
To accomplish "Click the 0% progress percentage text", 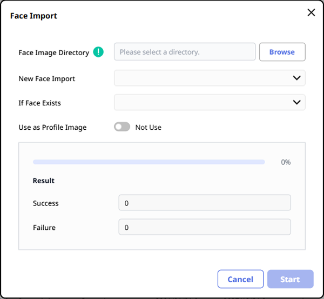I will [x=286, y=162].
